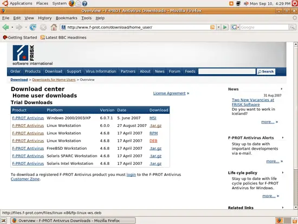Click the Ubuntu logo next to Applications

pyautogui.click(x=5, y=3)
